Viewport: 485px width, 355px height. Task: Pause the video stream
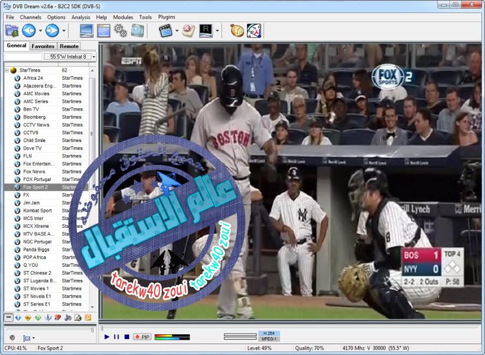click(116, 337)
